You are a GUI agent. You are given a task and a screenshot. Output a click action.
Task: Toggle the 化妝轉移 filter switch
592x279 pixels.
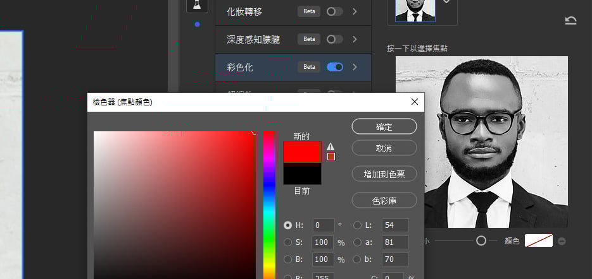click(334, 11)
